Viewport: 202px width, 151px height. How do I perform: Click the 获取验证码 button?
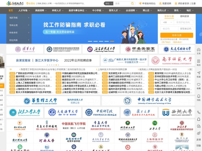(186, 29)
